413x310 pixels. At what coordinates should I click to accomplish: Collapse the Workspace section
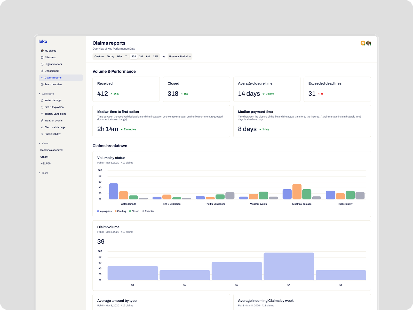click(x=39, y=94)
